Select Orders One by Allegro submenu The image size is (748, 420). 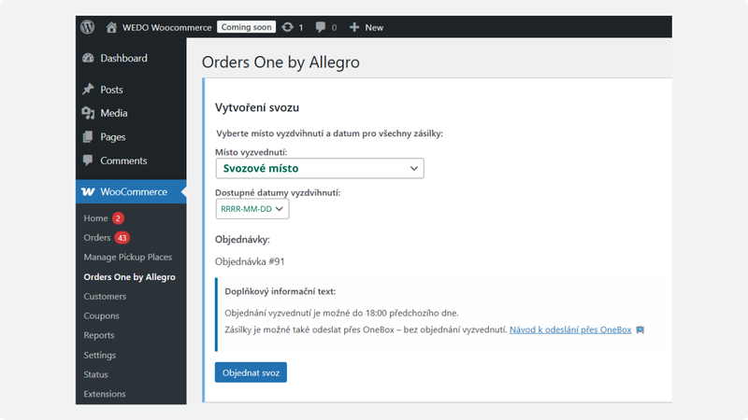coord(129,277)
